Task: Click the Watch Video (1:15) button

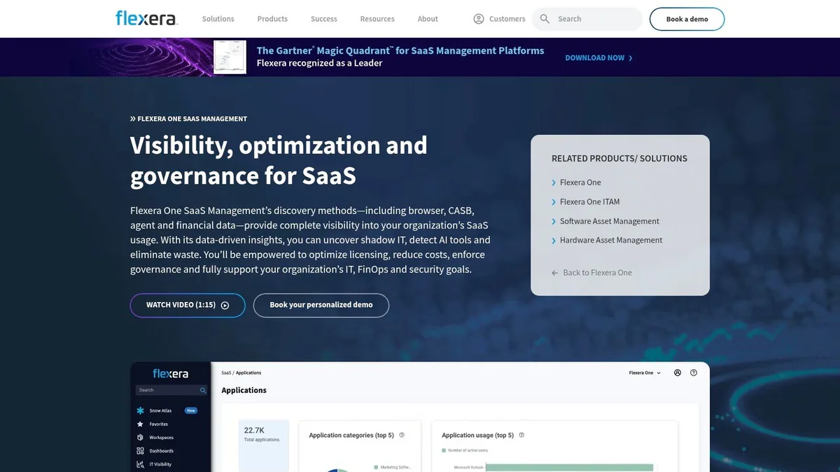Action: pos(188,306)
